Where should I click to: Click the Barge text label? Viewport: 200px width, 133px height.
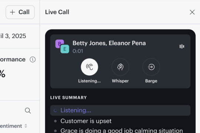pos(151,81)
